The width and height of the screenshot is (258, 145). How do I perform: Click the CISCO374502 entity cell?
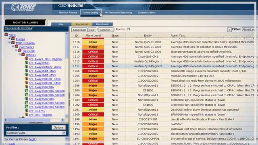[148, 119]
